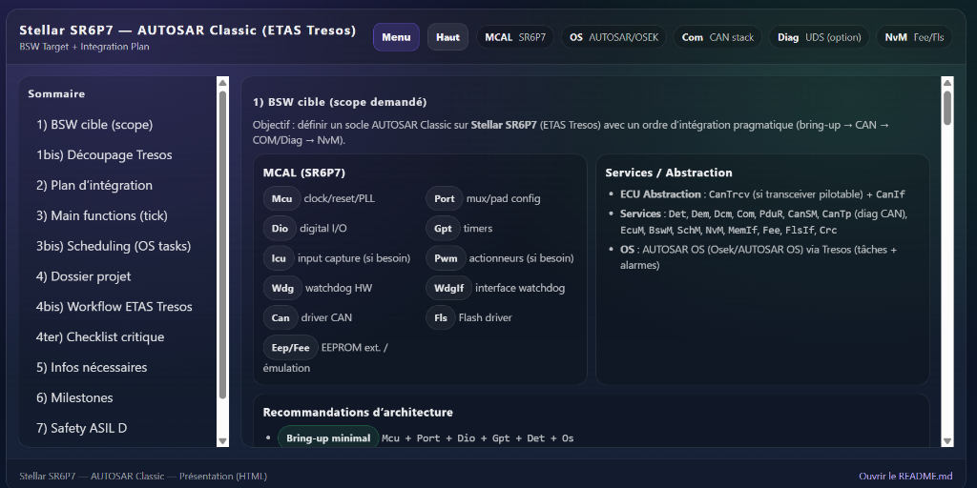
Task: Click the footer presentation text
Action: pos(143,477)
